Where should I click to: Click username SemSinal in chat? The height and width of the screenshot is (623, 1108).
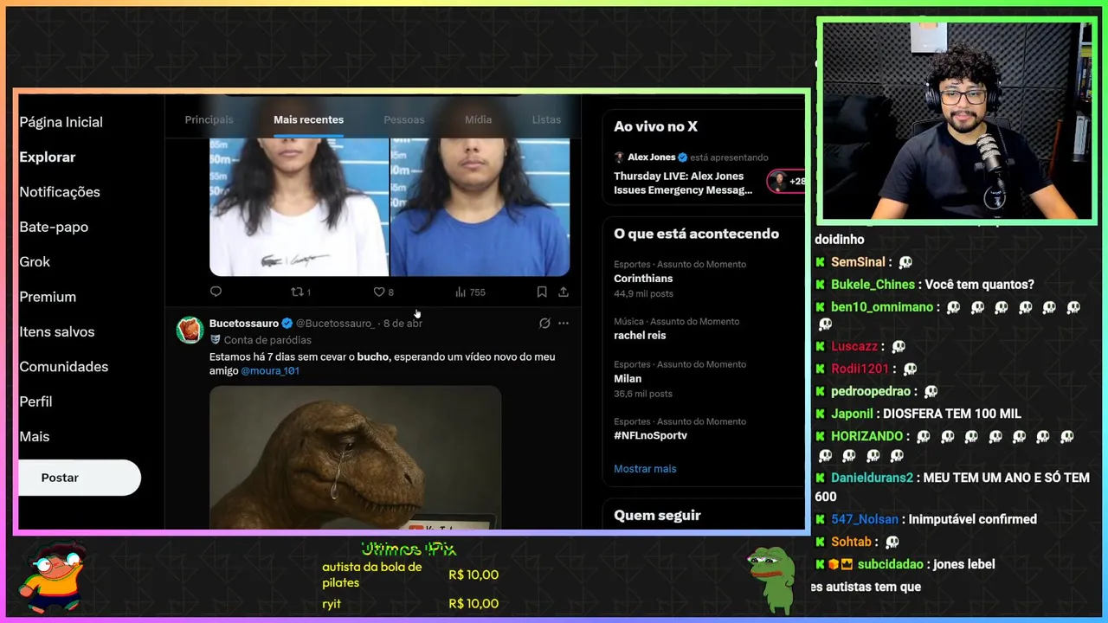point(858,262)
